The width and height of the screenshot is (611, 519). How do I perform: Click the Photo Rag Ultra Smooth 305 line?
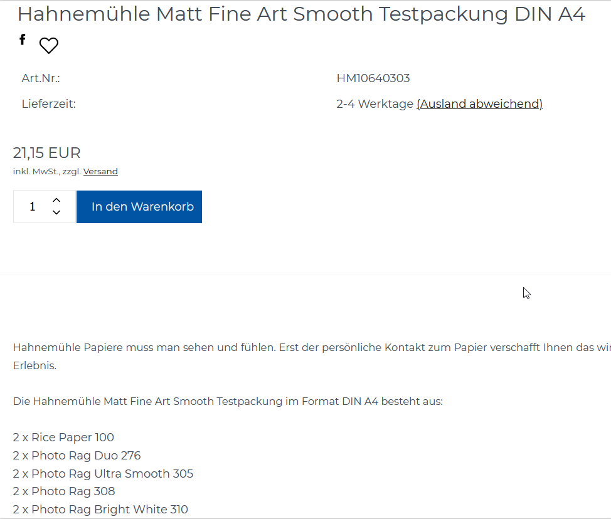[103, 474]
